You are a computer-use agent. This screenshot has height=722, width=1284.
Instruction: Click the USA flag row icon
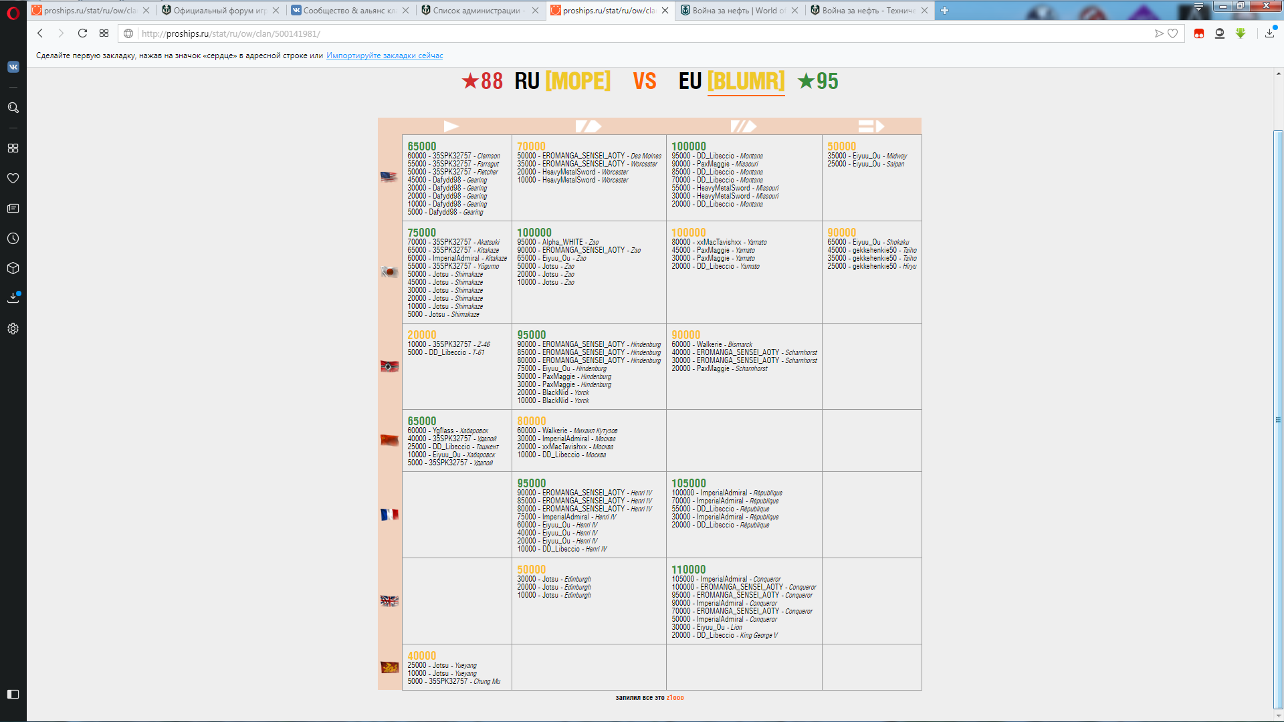click(389, 177)
